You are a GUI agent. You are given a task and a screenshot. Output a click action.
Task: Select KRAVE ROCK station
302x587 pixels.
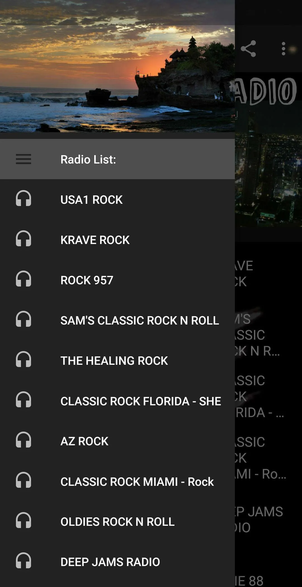pyautogui.click(x=117, y=240)
